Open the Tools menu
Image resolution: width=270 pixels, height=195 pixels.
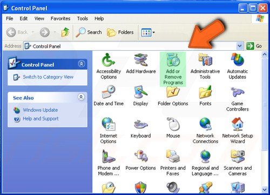tap(83, 18)
